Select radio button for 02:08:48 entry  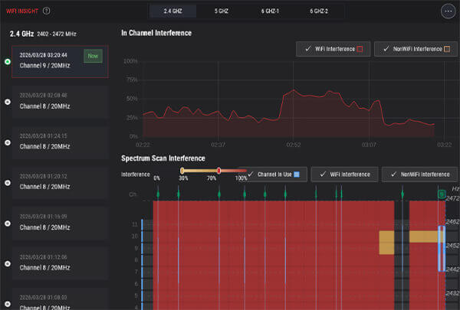8,102
